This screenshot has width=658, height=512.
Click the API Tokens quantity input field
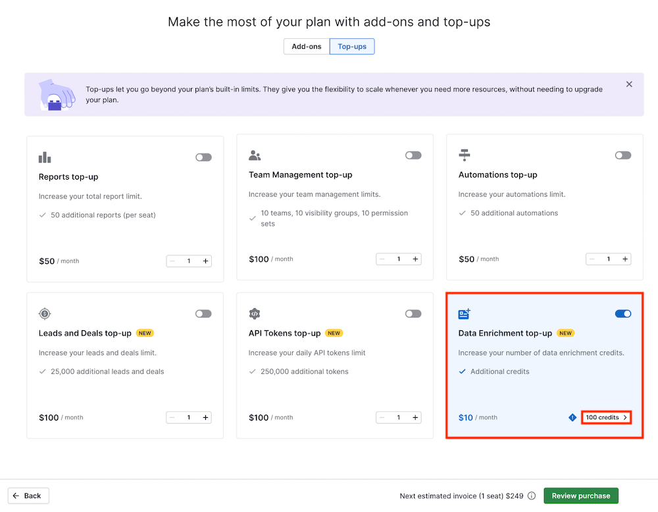(x=399, y=417)
